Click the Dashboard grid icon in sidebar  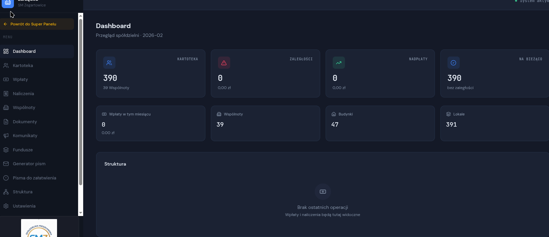[6, 51]
